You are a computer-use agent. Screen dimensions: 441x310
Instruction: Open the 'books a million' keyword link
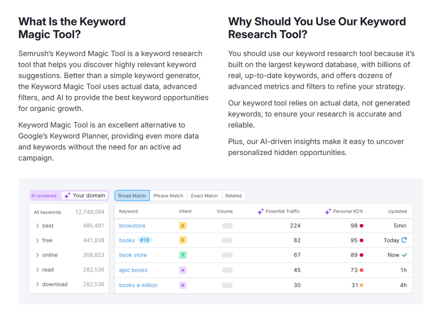pos(138,285)
